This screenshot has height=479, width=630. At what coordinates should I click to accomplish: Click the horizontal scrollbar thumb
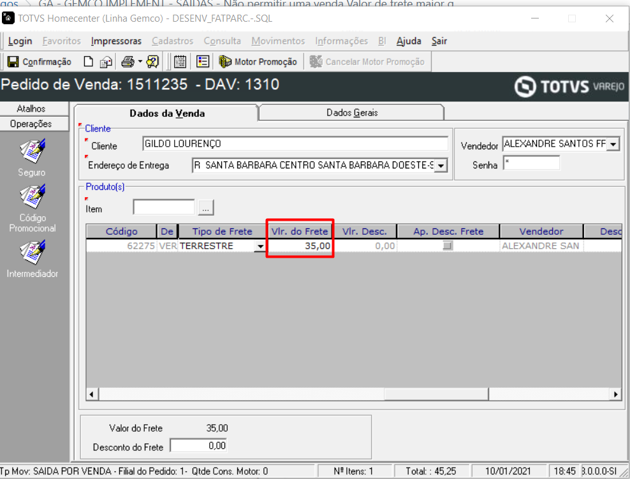[436, 394]
